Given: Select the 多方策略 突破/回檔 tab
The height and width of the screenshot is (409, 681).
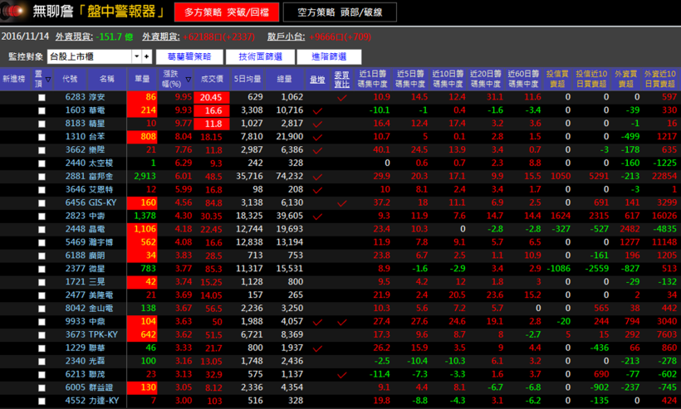Looking at the screenshot, I should (x=227, y=12).
